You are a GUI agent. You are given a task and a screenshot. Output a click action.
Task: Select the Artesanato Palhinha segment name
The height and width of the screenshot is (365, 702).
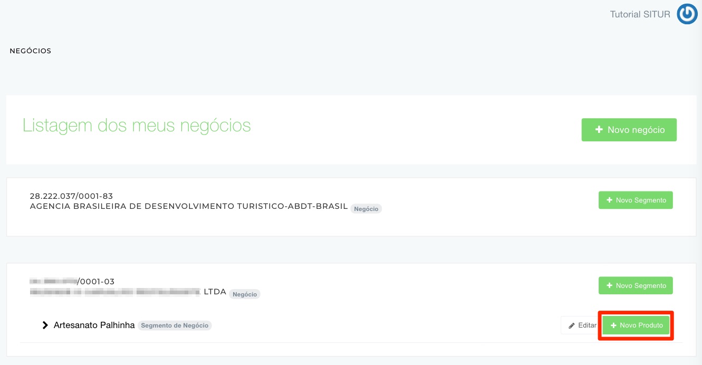(x=94, y=325)
